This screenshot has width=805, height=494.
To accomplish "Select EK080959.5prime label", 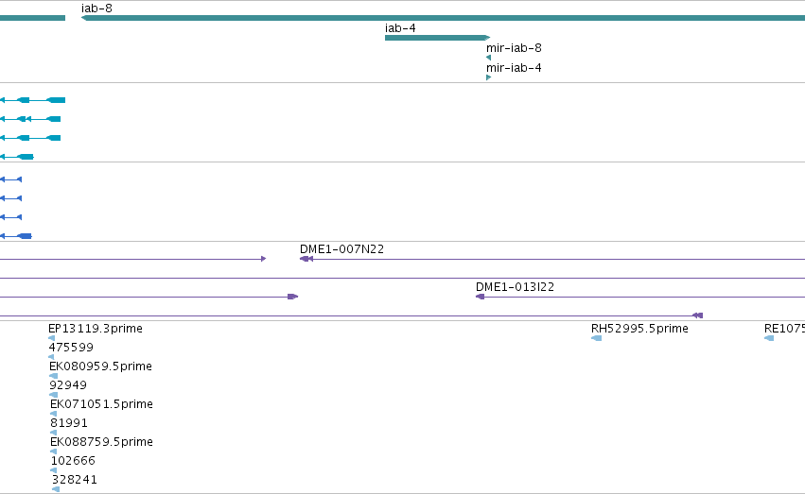I will (100, 366).
